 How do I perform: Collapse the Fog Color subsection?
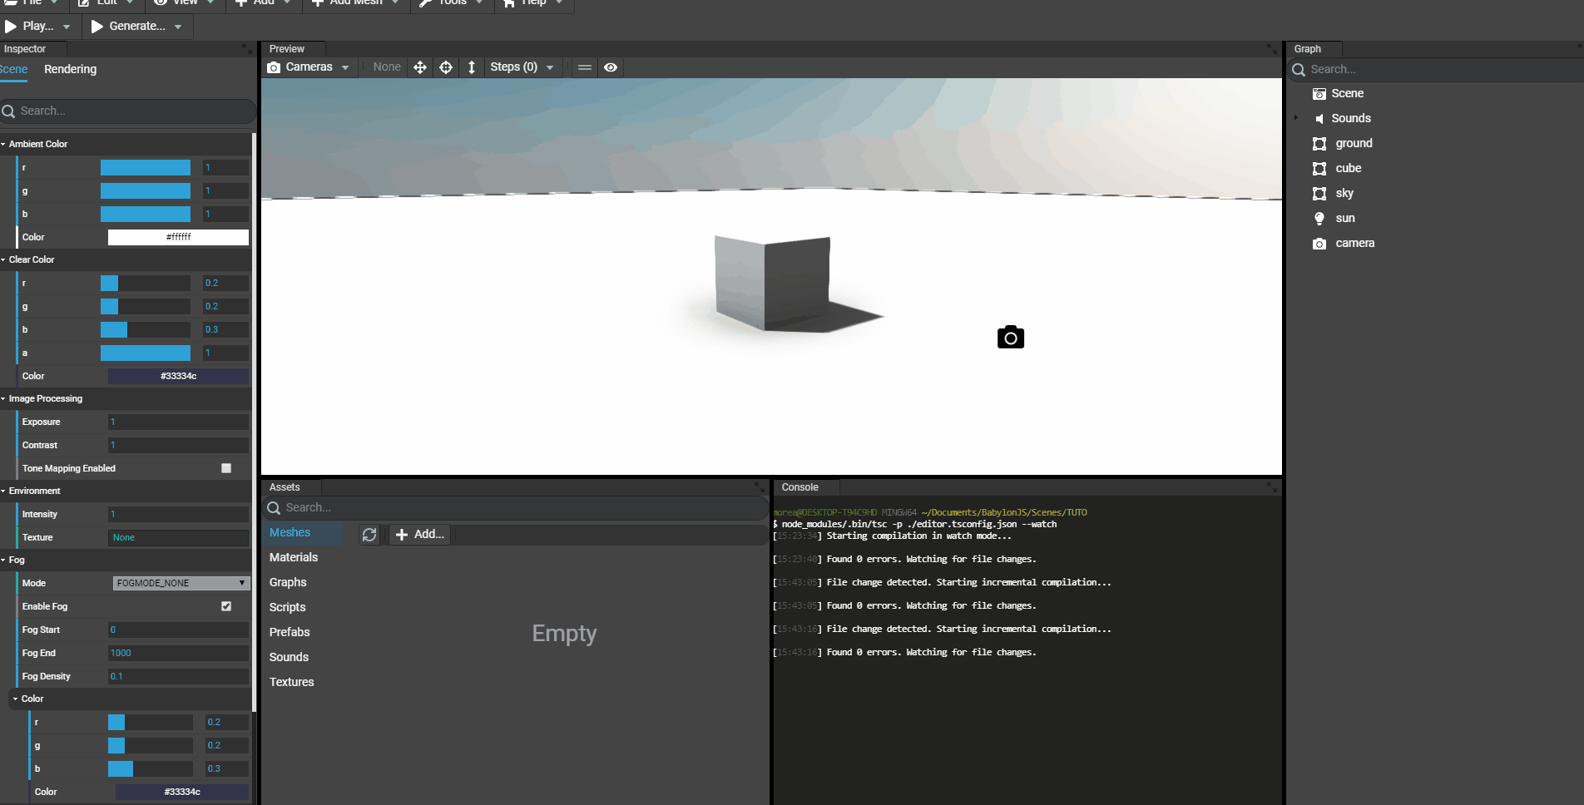point(15,699)
